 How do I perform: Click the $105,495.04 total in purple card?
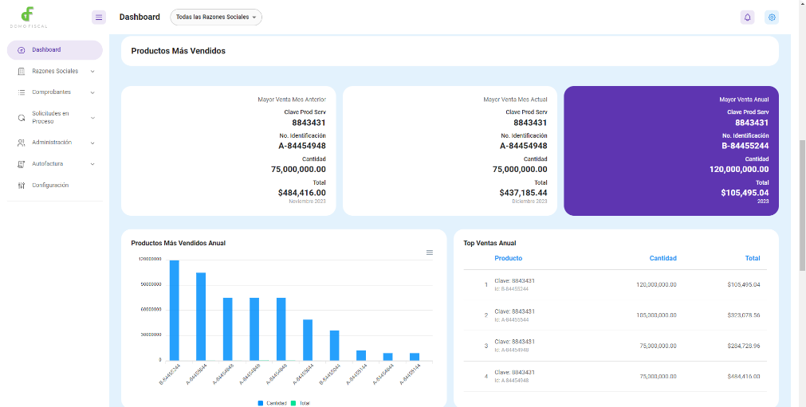[745, 193]
